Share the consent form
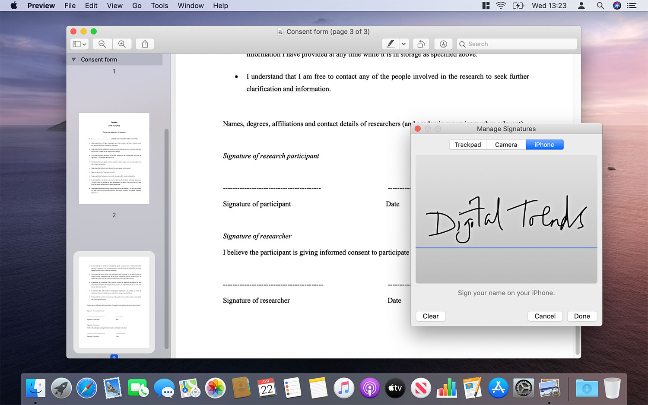The image size is (648, 405). coord(145,44)
